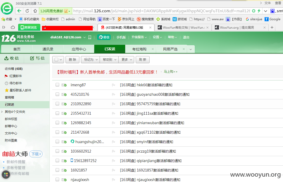Switch to WooYun帮助文档 browser tab
This screenshot has width=283, height=182.
click(184, 27)
